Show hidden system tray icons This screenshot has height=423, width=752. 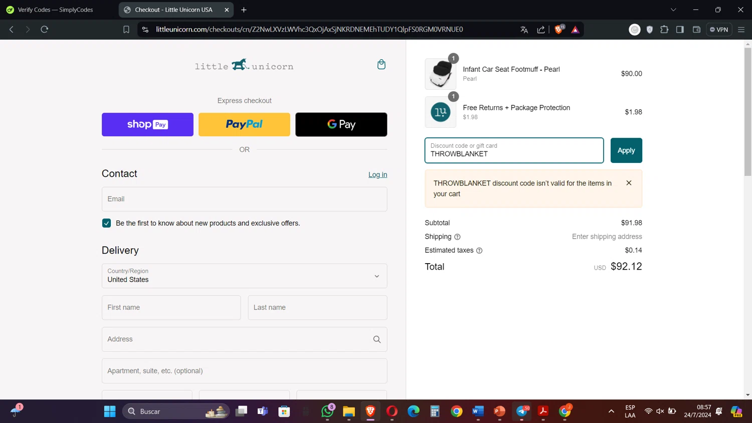[x=611, y=411]
